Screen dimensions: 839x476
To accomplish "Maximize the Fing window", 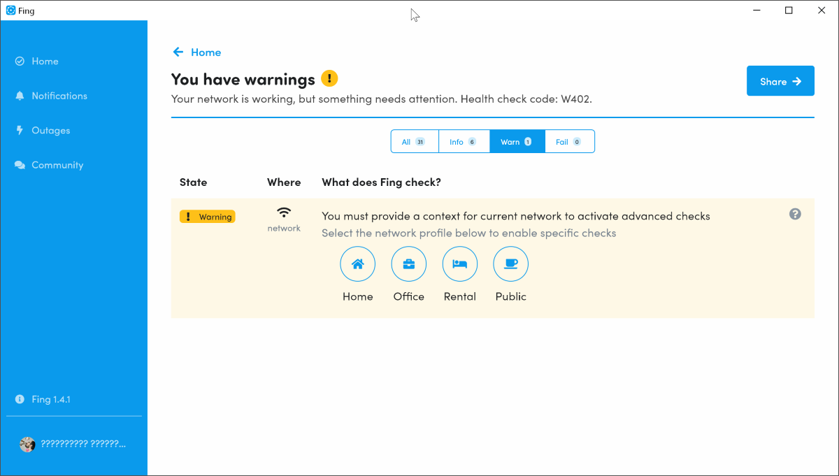I will tap(789, 10).
